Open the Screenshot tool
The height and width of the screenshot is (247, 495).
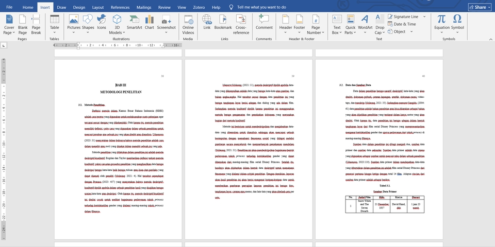click(x=167, y=25)
